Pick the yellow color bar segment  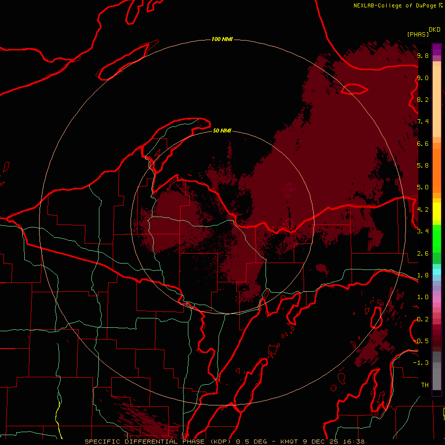(x=437, y=212)
